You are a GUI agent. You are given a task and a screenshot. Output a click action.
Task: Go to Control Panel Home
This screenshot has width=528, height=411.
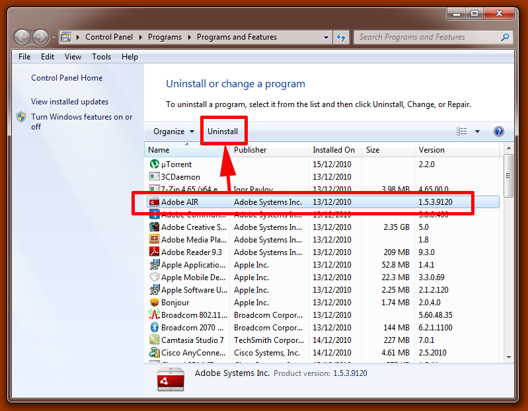coord(67,78)
